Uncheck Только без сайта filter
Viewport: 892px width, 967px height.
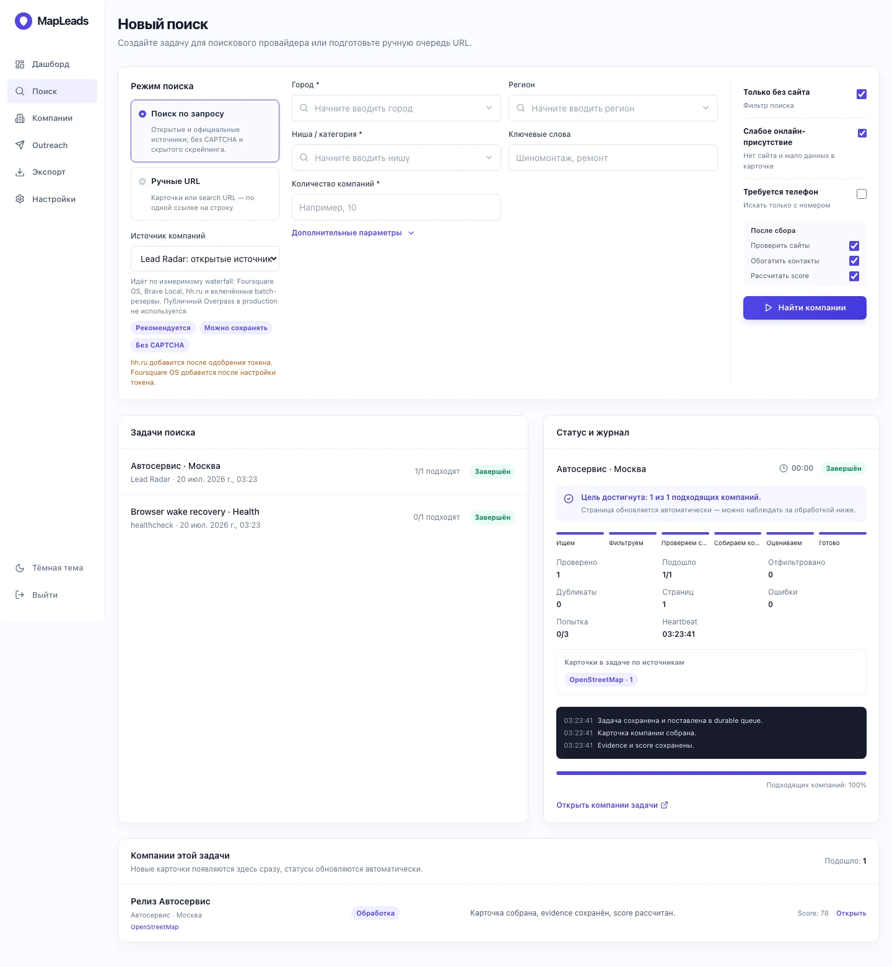862,94
